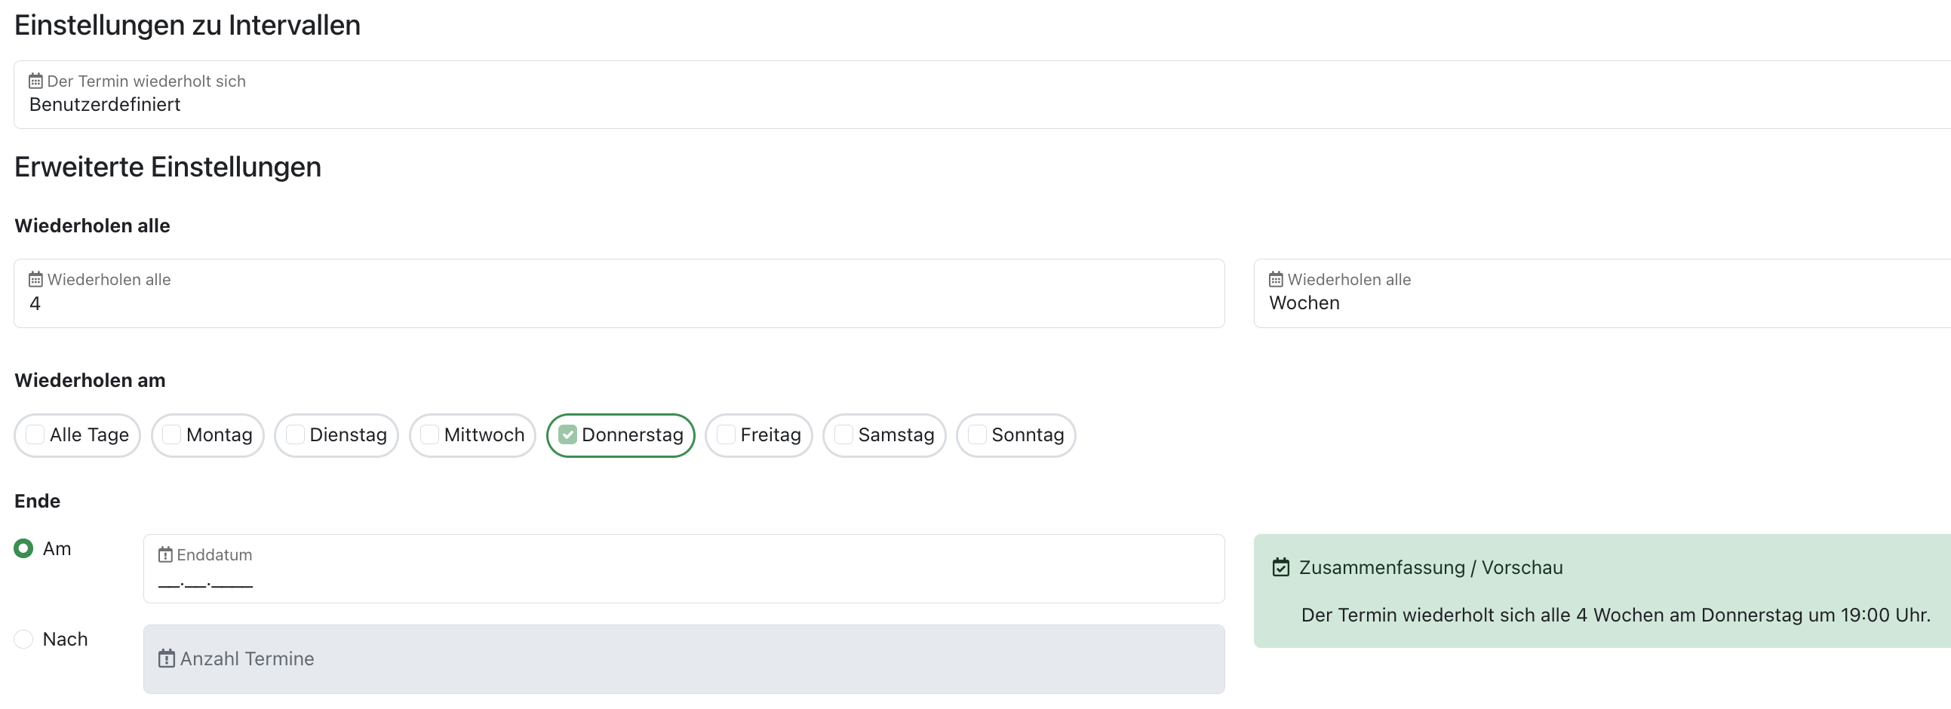Screen dimensions: 1951x709
Task: Click the repeat interval field showing 4
Action: click(619, 294)
